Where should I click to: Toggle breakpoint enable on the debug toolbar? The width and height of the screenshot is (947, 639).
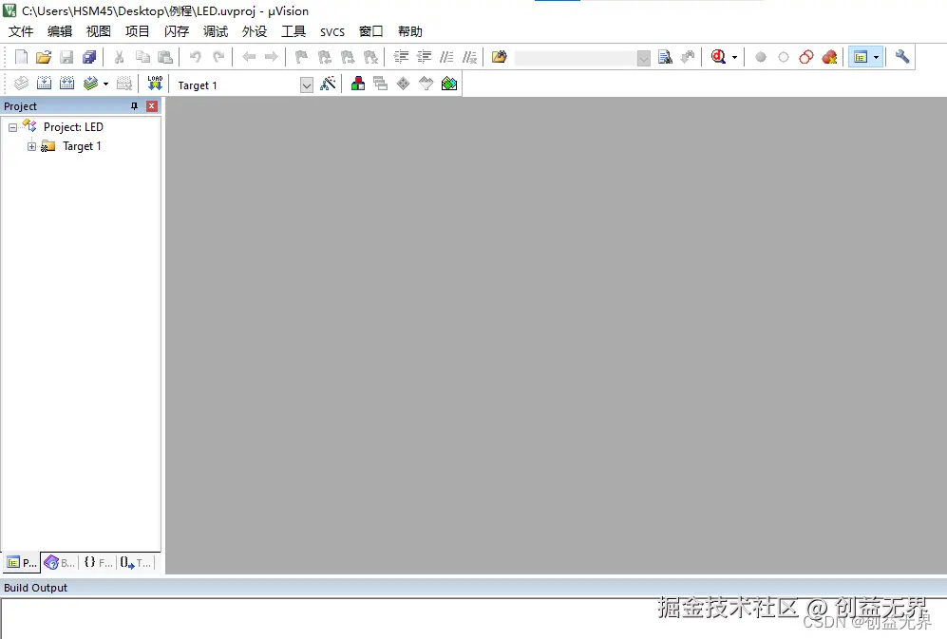click(782, 57)
